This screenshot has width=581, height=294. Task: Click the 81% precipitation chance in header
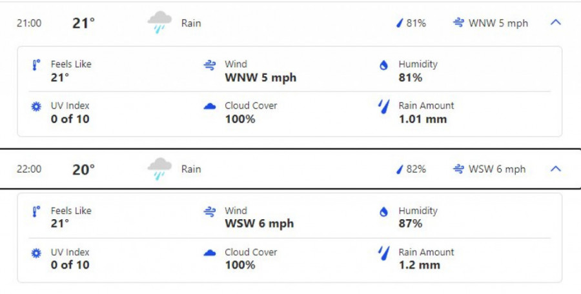coord(416,23)
